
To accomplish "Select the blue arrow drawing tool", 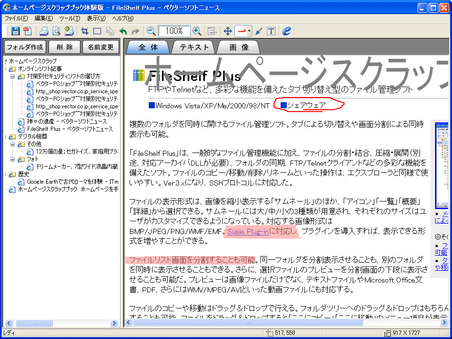I will [x=259, y=31].
